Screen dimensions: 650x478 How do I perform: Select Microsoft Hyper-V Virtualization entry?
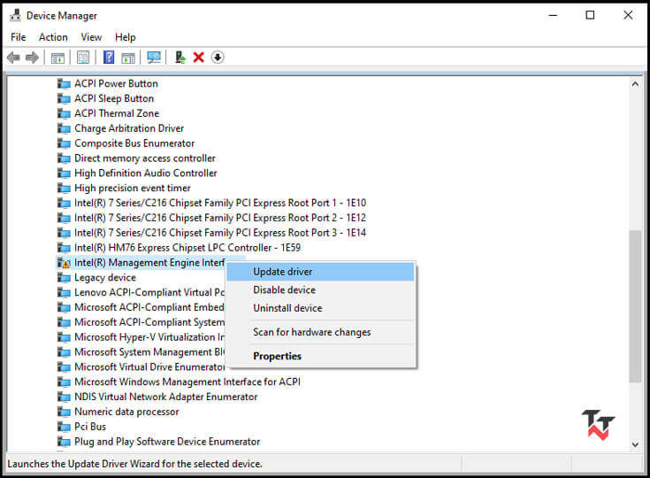149,337
